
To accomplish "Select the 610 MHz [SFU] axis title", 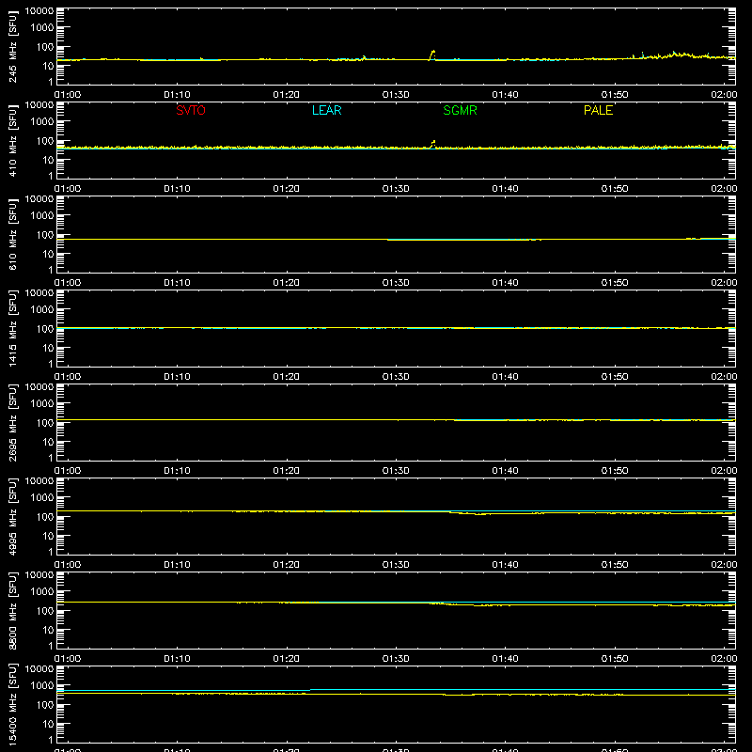I will 12,234.
